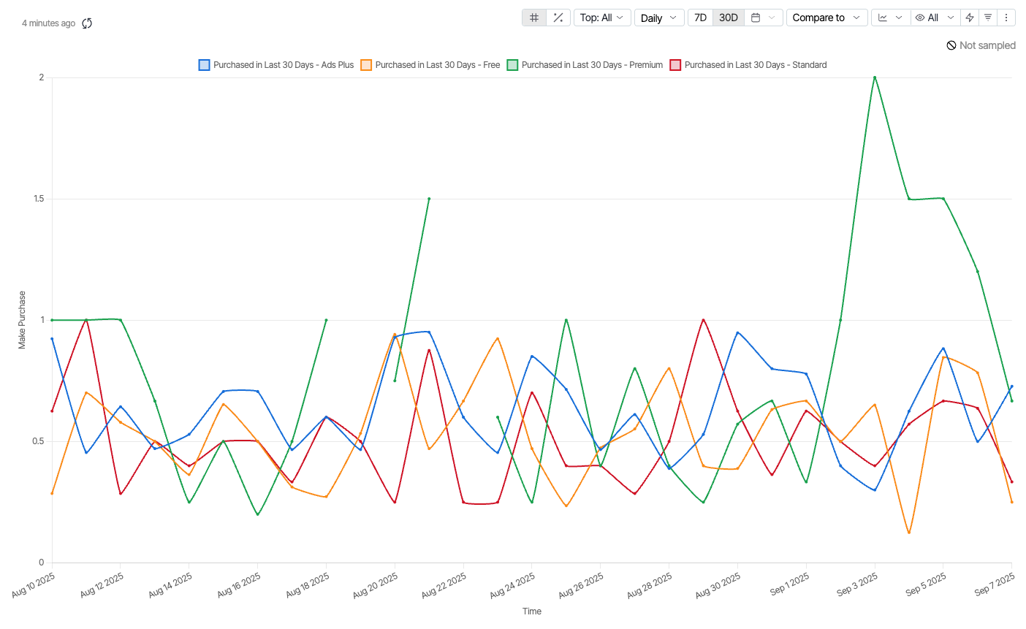
Task: Expand the 'Compare to' dropdown
Action: (x=826, y=18)
